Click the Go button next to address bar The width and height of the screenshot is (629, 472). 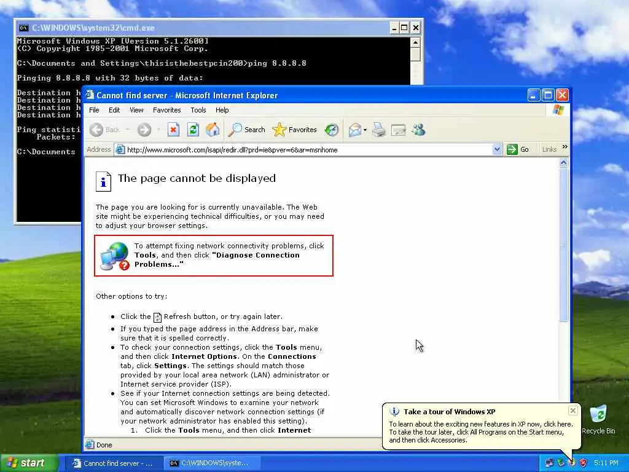518,150
